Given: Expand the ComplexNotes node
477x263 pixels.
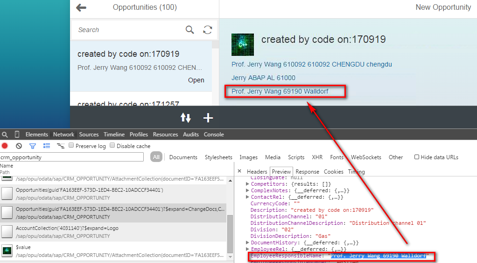Looking at the screenshot, I should click(x=247, y=190).
